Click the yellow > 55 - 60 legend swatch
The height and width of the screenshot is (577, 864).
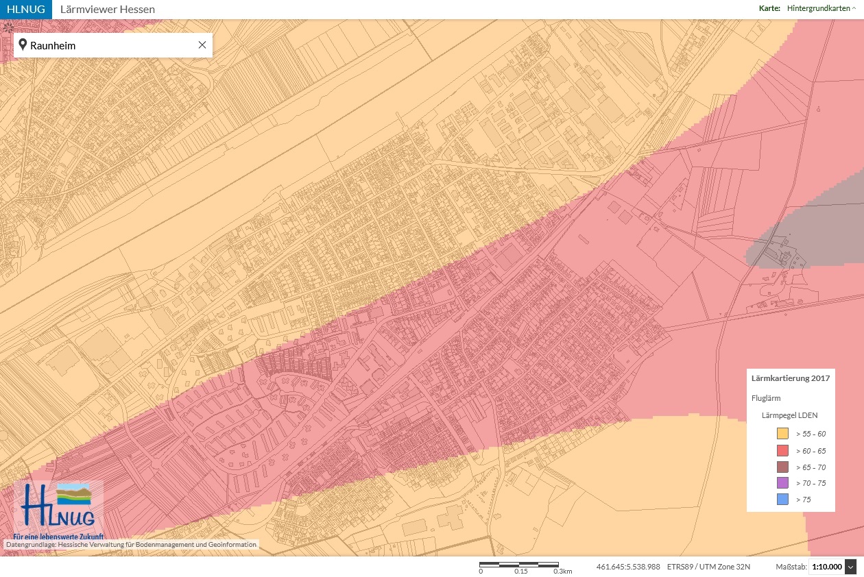(x=782, y=434)
